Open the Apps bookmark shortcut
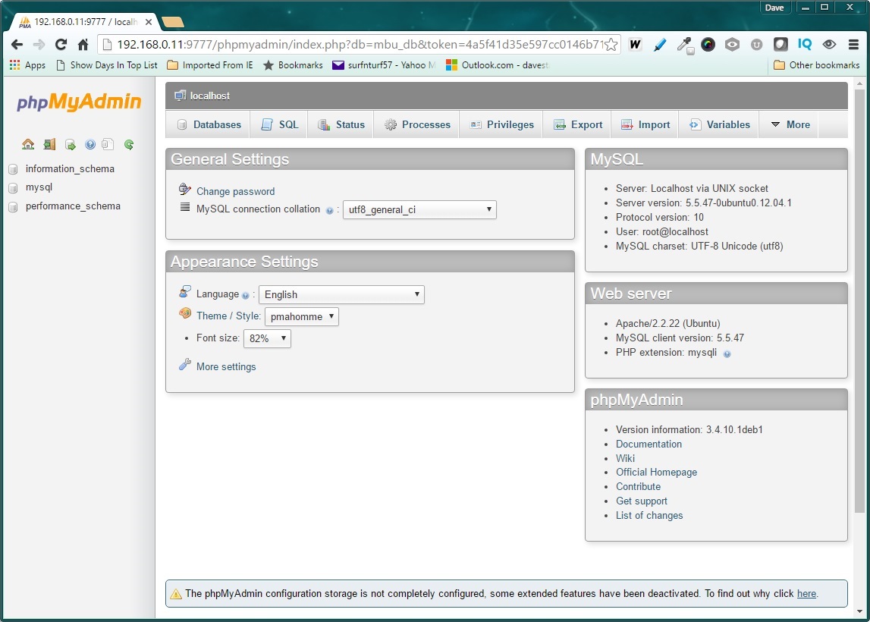 click(28, 65)
